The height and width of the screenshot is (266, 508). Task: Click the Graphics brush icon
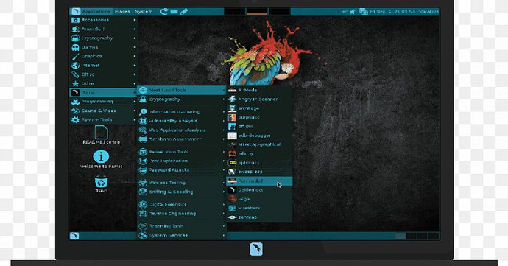75,57
